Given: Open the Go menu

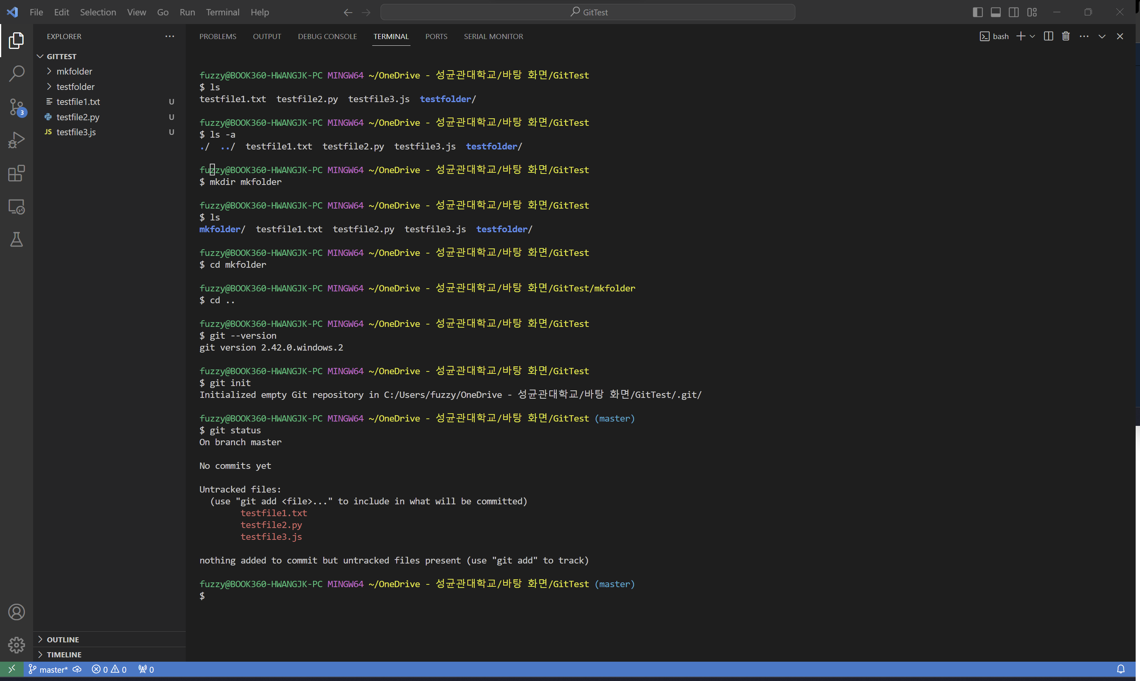Looking at the screenshot, I should [x=162, y=12].
